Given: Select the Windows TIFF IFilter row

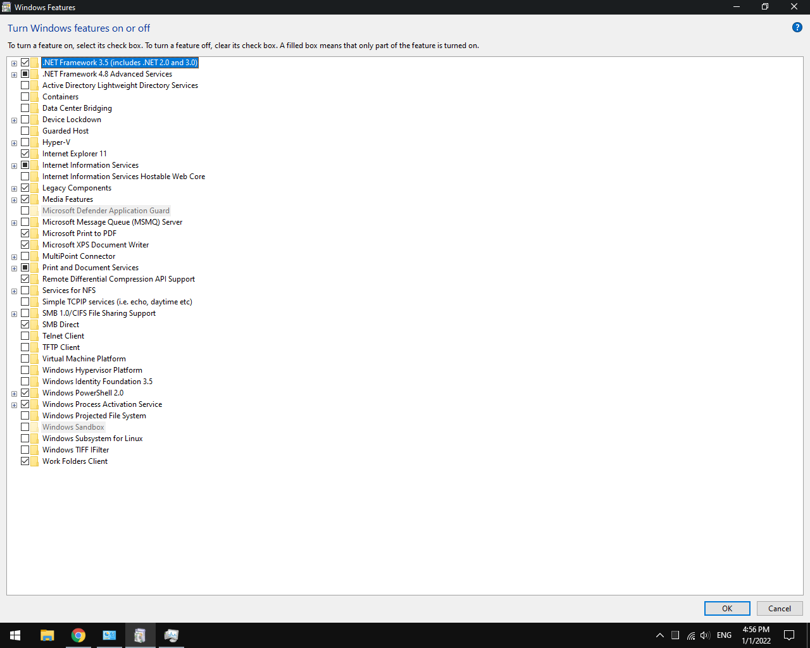Looking at the screenshot, I should point(76,450).
